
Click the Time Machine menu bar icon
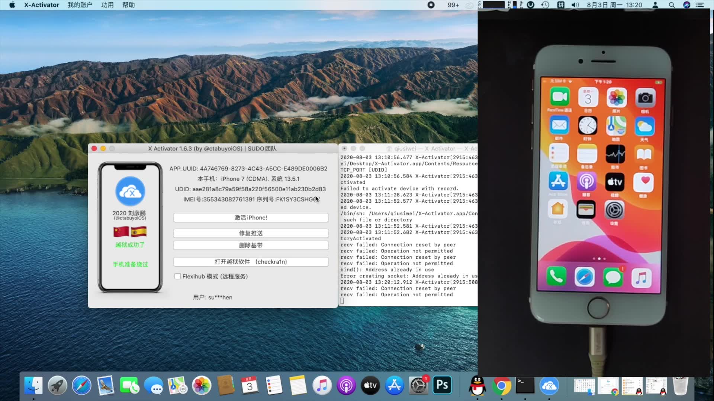click(x=545, y=5)
